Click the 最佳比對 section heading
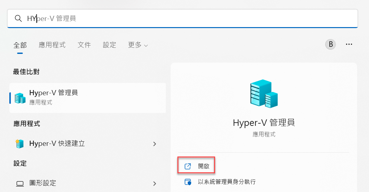Image resolution: width=369 pixels, height=192 pixels. point(26,72)
